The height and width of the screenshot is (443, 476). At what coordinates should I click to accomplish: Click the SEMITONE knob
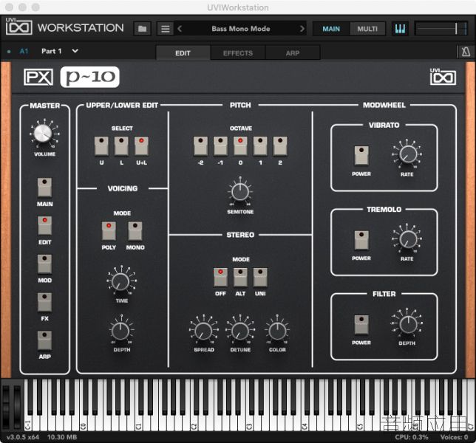pos(240,192)
